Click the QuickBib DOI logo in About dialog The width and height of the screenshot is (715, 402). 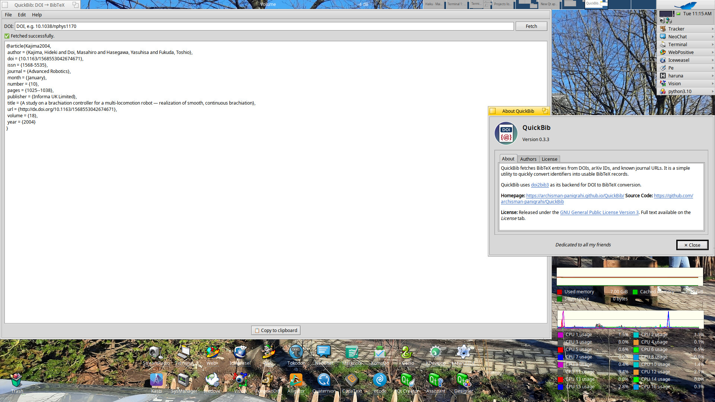click(506, 133)
